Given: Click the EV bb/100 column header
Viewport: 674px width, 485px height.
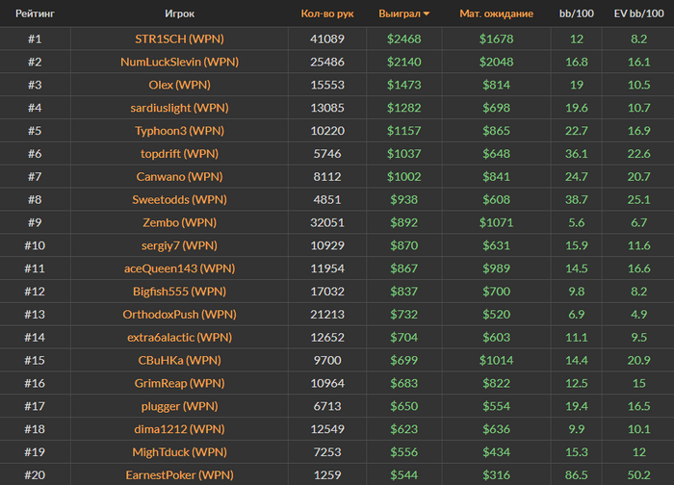Looking at the screenshot, I should click(x=638, y=14).
